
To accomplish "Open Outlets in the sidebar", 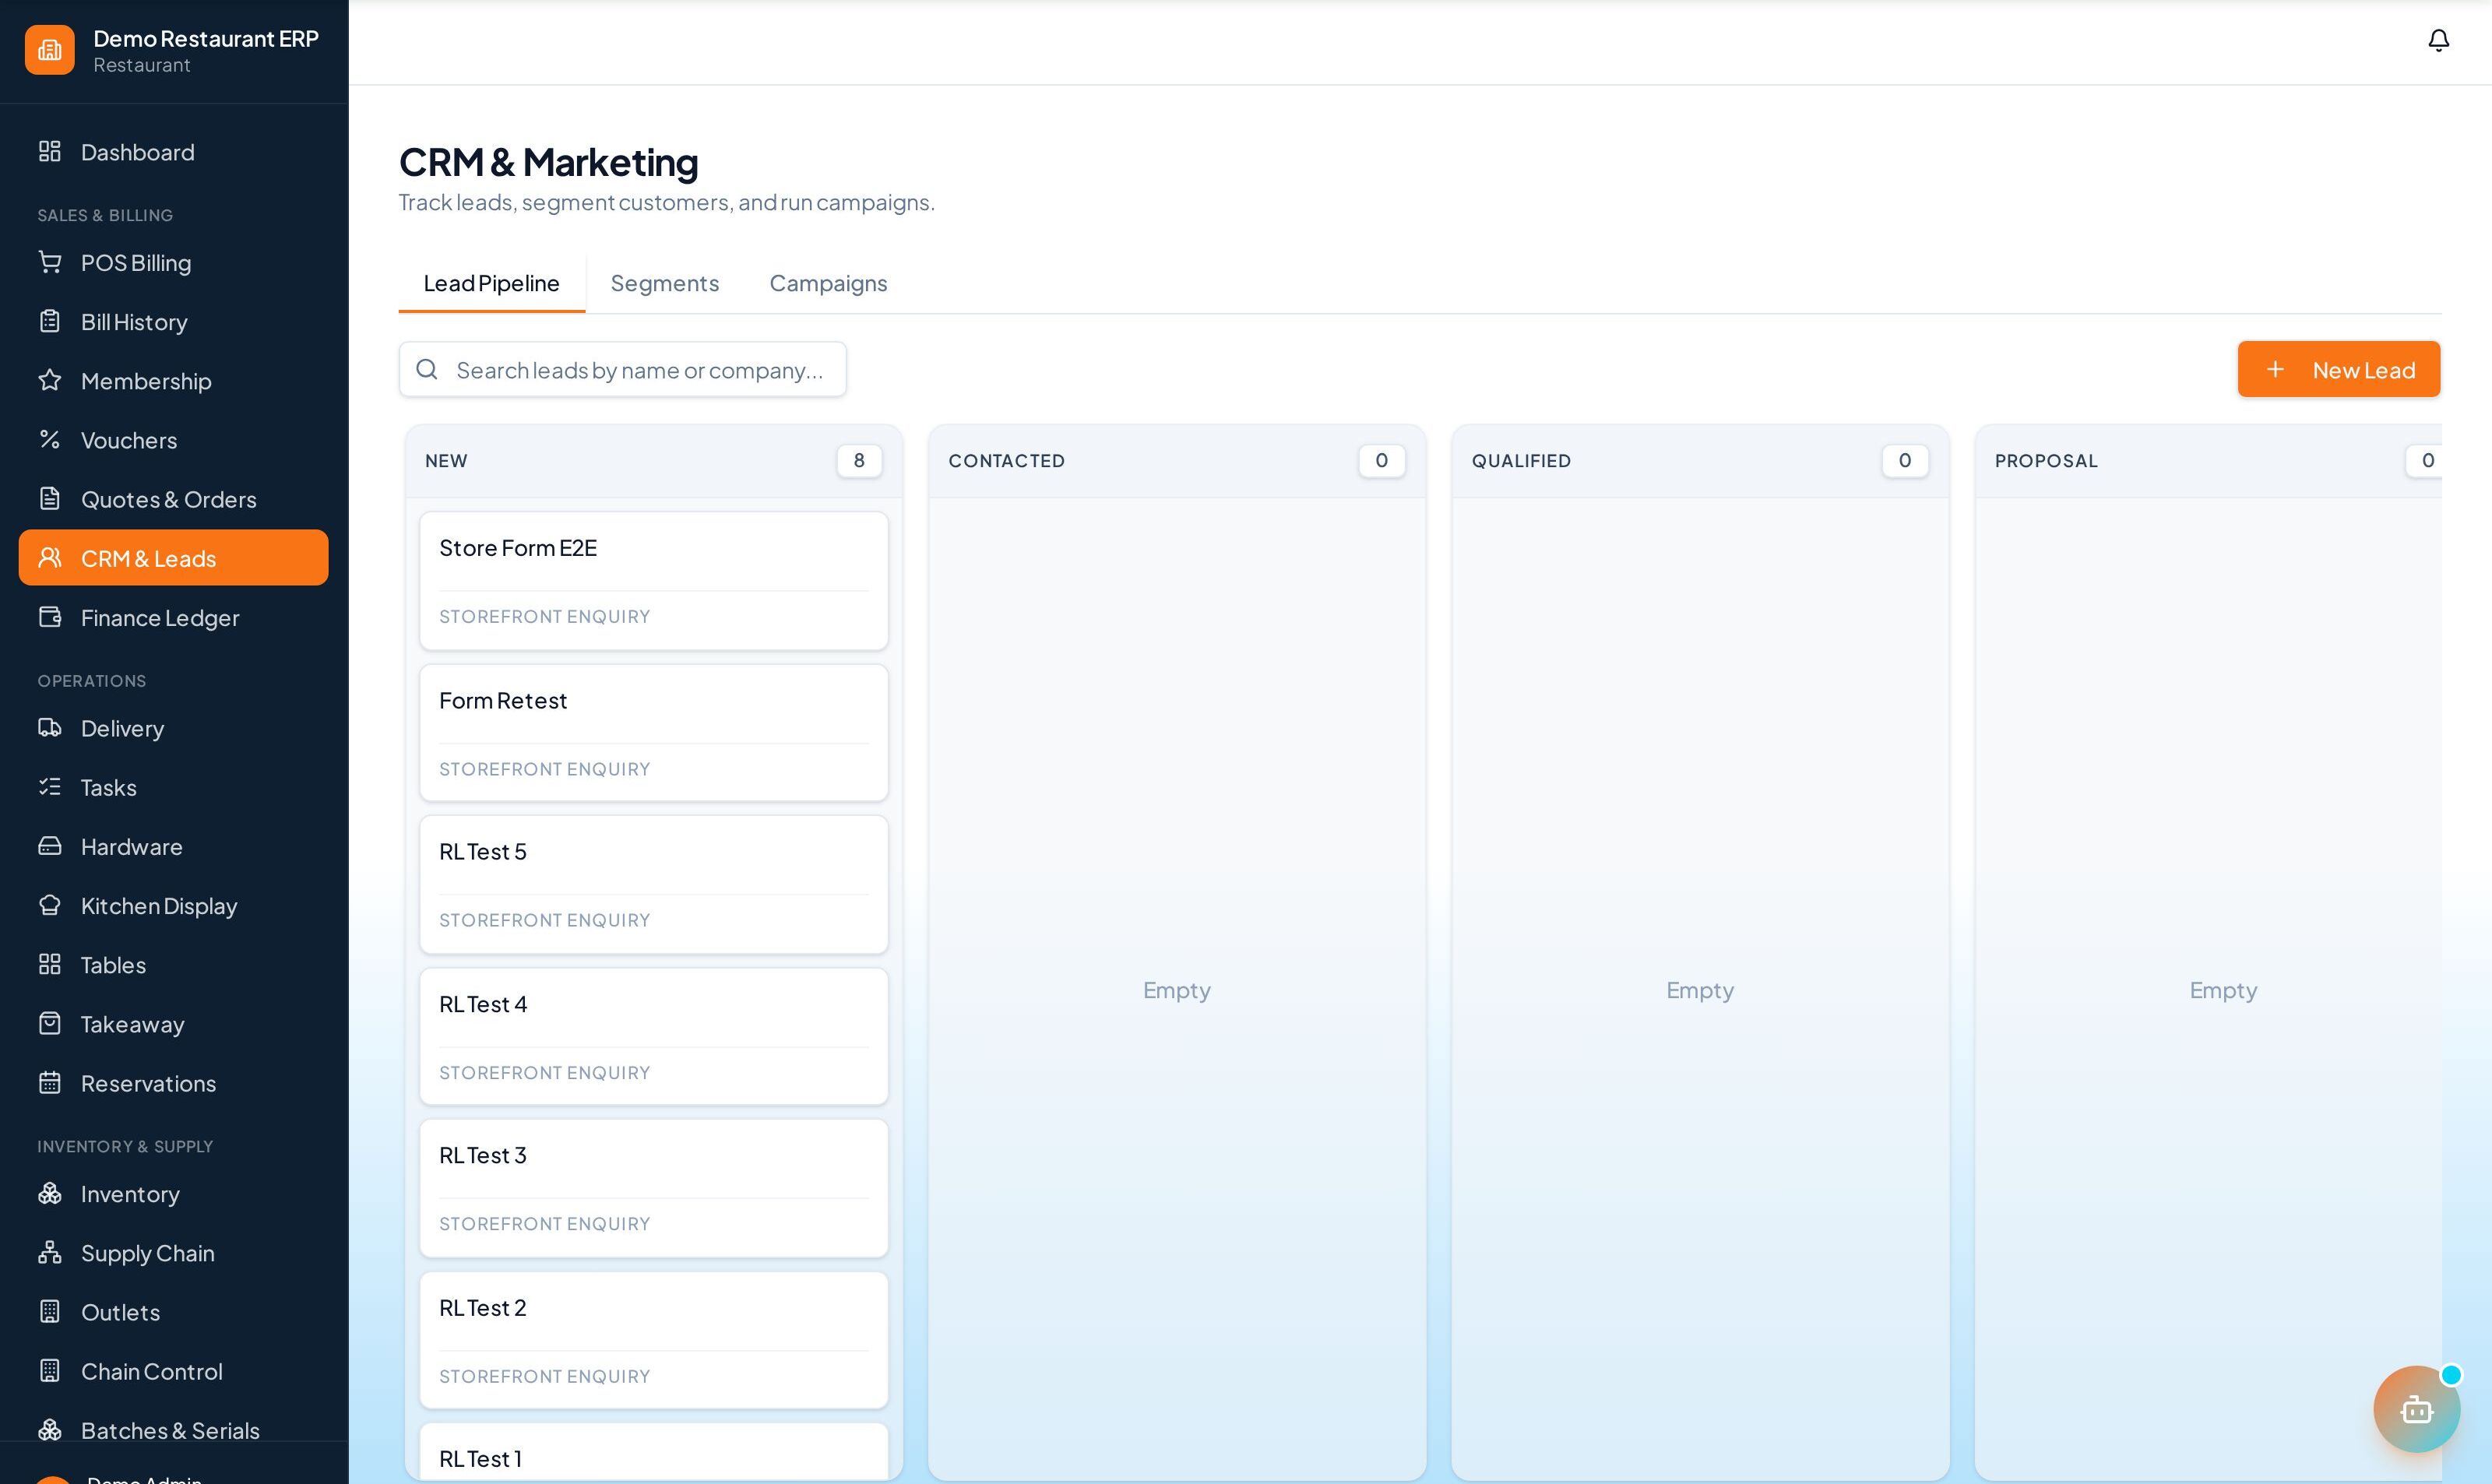I will 173,1311.
